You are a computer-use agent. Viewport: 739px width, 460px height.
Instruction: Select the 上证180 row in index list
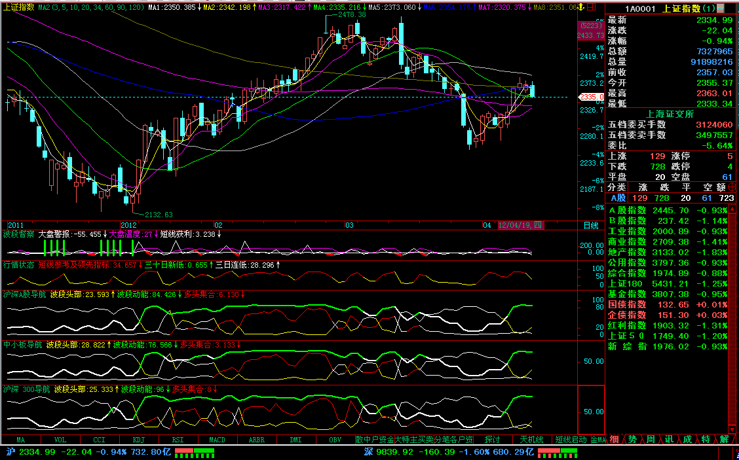point(668,284)
